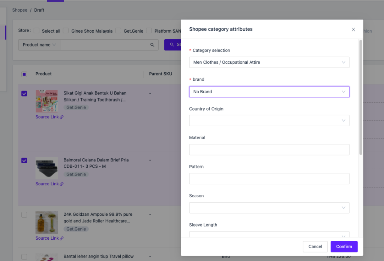
Task: Click the Sikat Gigi Anak product title
Action: click(95, 96)
